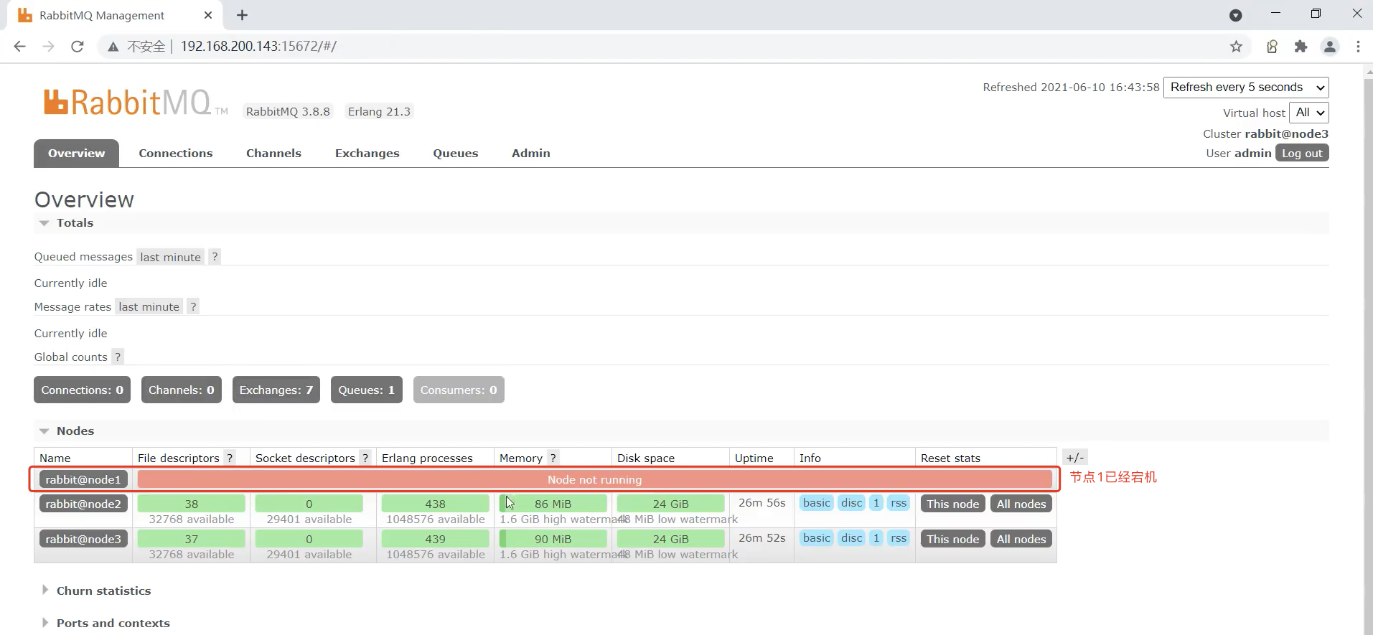Reload the RabbitMQ Management page
The image size is (1373, 635).
pyautogui.click(x=78, y=47)
